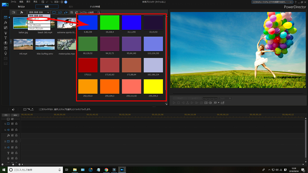Click the preview snapshot camera icon

(x=201, y=103)
